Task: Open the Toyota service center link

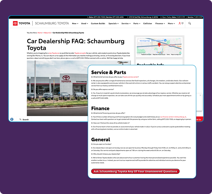Action: [x=131, y=77]
